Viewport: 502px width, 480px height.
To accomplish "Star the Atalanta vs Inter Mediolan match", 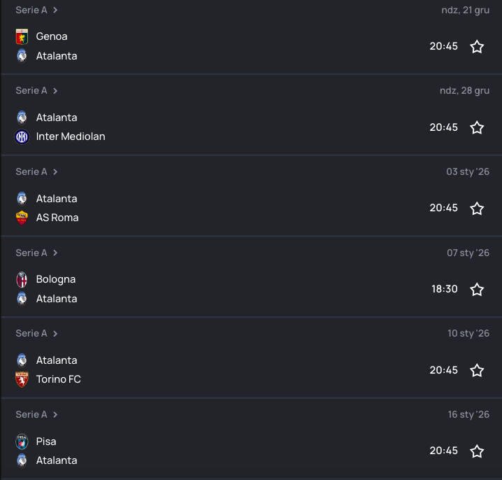I will 477,127.
